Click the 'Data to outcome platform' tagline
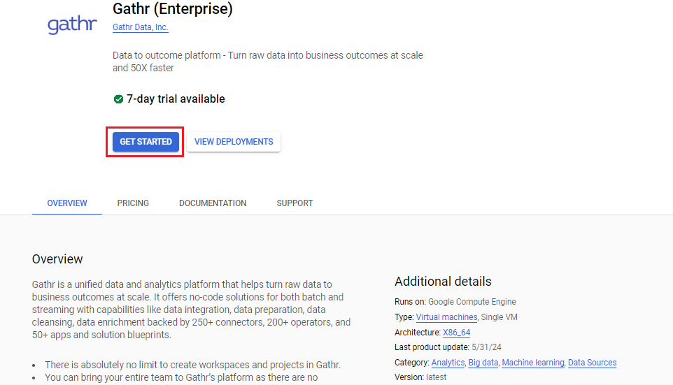 pos(268,61)
